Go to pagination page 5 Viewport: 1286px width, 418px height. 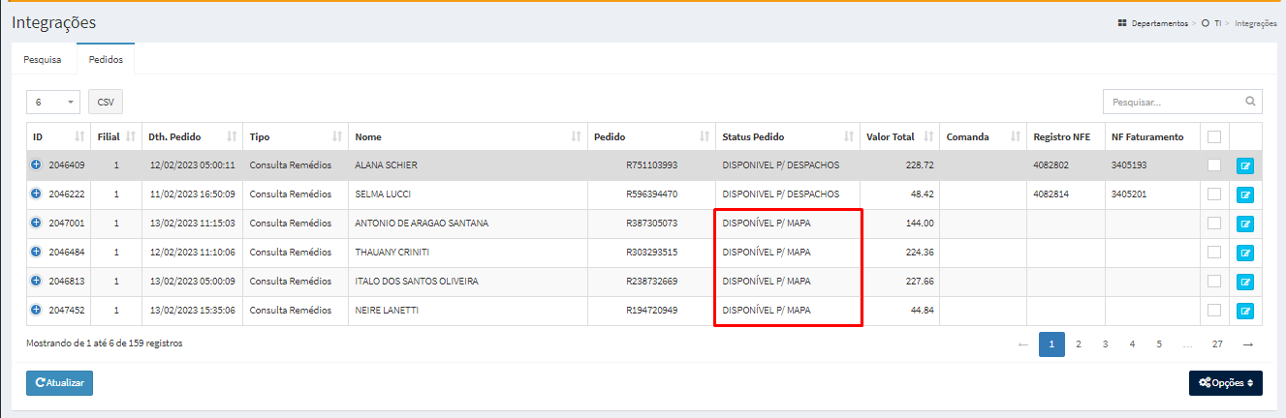pos(1159,343)
